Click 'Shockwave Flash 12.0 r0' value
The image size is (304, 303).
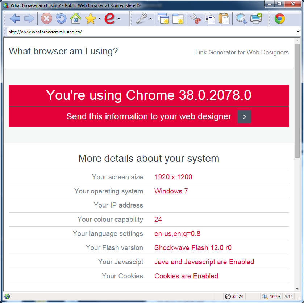click(x=193, y=248)
